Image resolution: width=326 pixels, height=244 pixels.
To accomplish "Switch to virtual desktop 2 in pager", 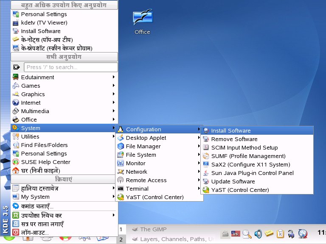I will coord(121,239).
